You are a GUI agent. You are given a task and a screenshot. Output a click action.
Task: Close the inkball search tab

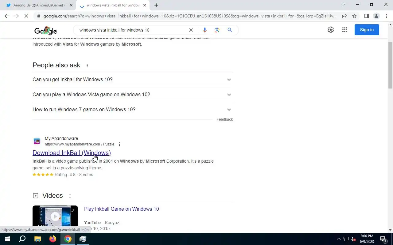(145, 5)
